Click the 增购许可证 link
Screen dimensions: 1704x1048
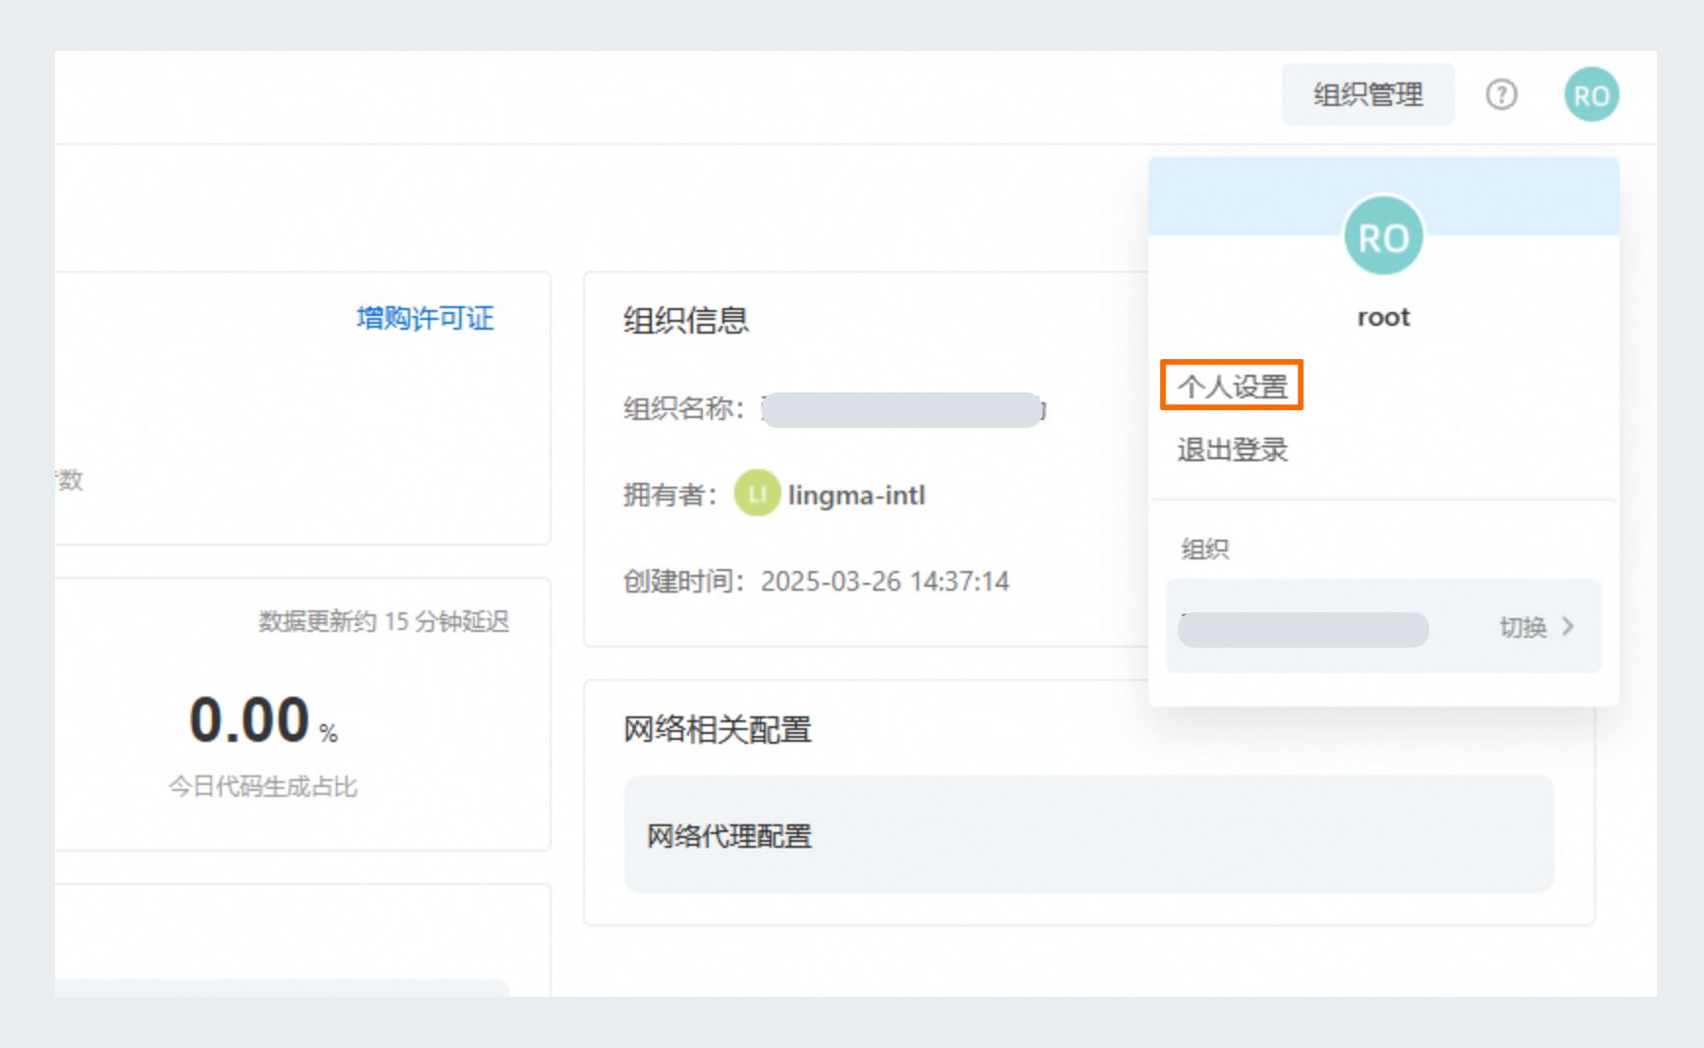pos(425,318)
